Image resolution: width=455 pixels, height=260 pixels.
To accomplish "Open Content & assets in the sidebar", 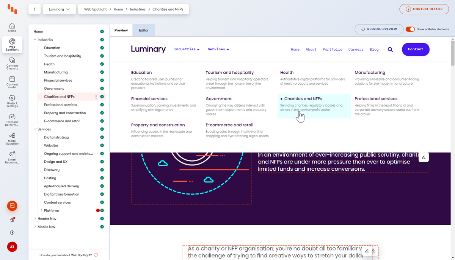I will (12, 63).
